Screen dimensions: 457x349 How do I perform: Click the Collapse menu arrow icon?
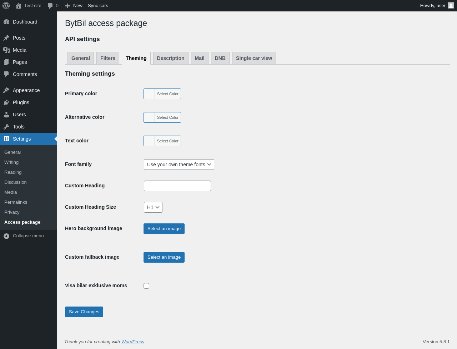click(x=6, y=236)
